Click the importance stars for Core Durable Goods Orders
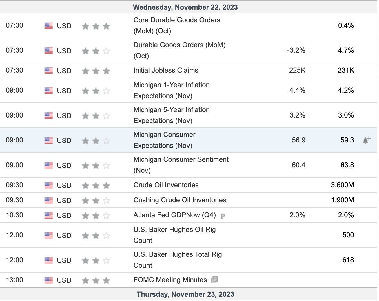 [x=96, y=26]
